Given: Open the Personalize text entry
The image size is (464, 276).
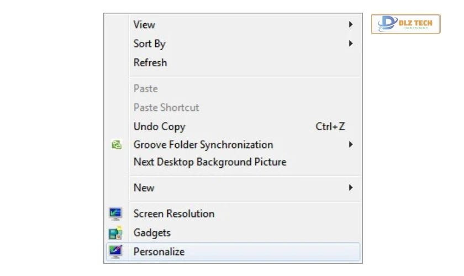Looking at the screenshot, I should 159,252.
